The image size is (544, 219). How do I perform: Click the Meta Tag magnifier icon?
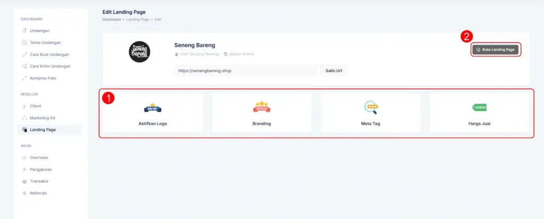click(370, 107)
